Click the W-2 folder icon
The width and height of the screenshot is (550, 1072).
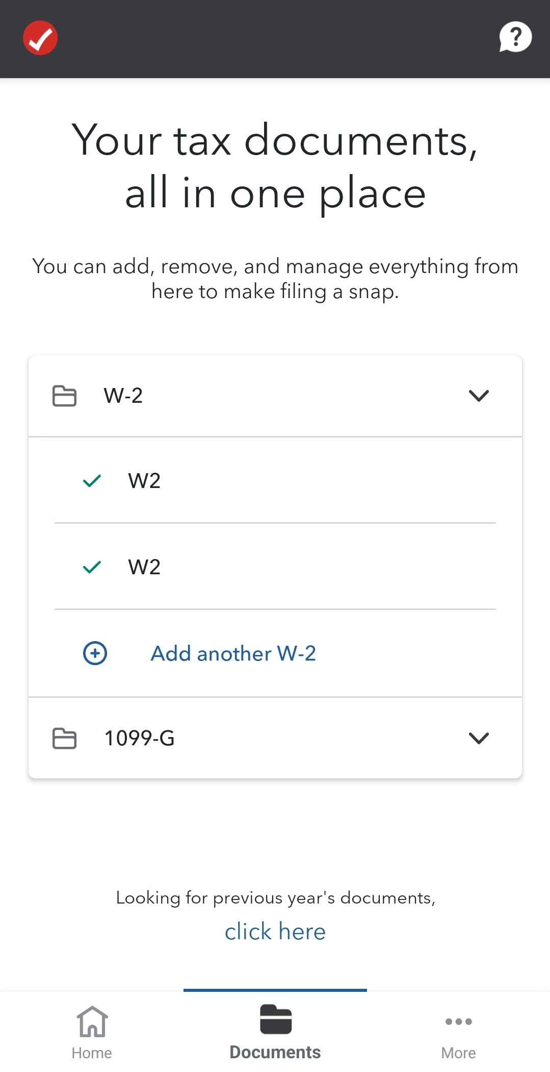coord(65,396)
